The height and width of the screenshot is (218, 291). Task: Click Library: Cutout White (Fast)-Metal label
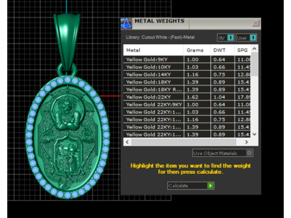(161, 38)
